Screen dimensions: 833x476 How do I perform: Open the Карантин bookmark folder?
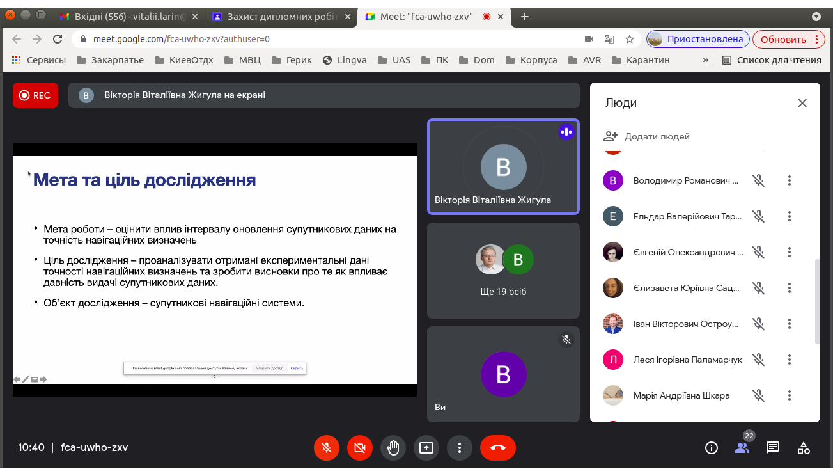pyautogui.click(x=641, y=60)
